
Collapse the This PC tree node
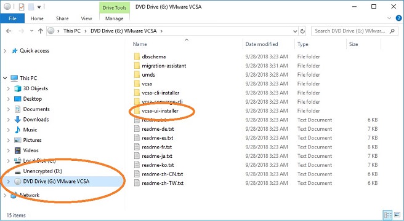pyautogui.click(x=5, y=78)
